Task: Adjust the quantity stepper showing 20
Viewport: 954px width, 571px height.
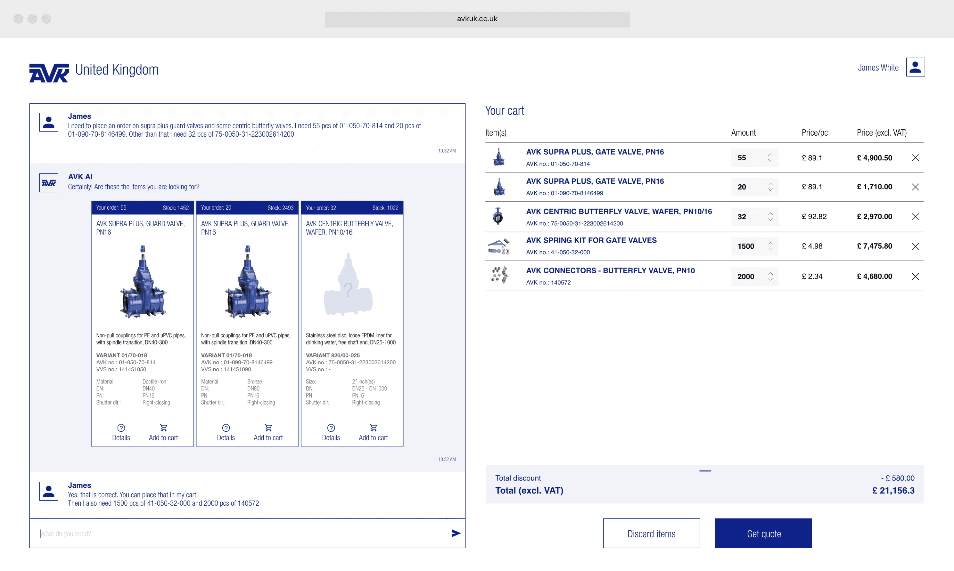Action: point(770,187)
